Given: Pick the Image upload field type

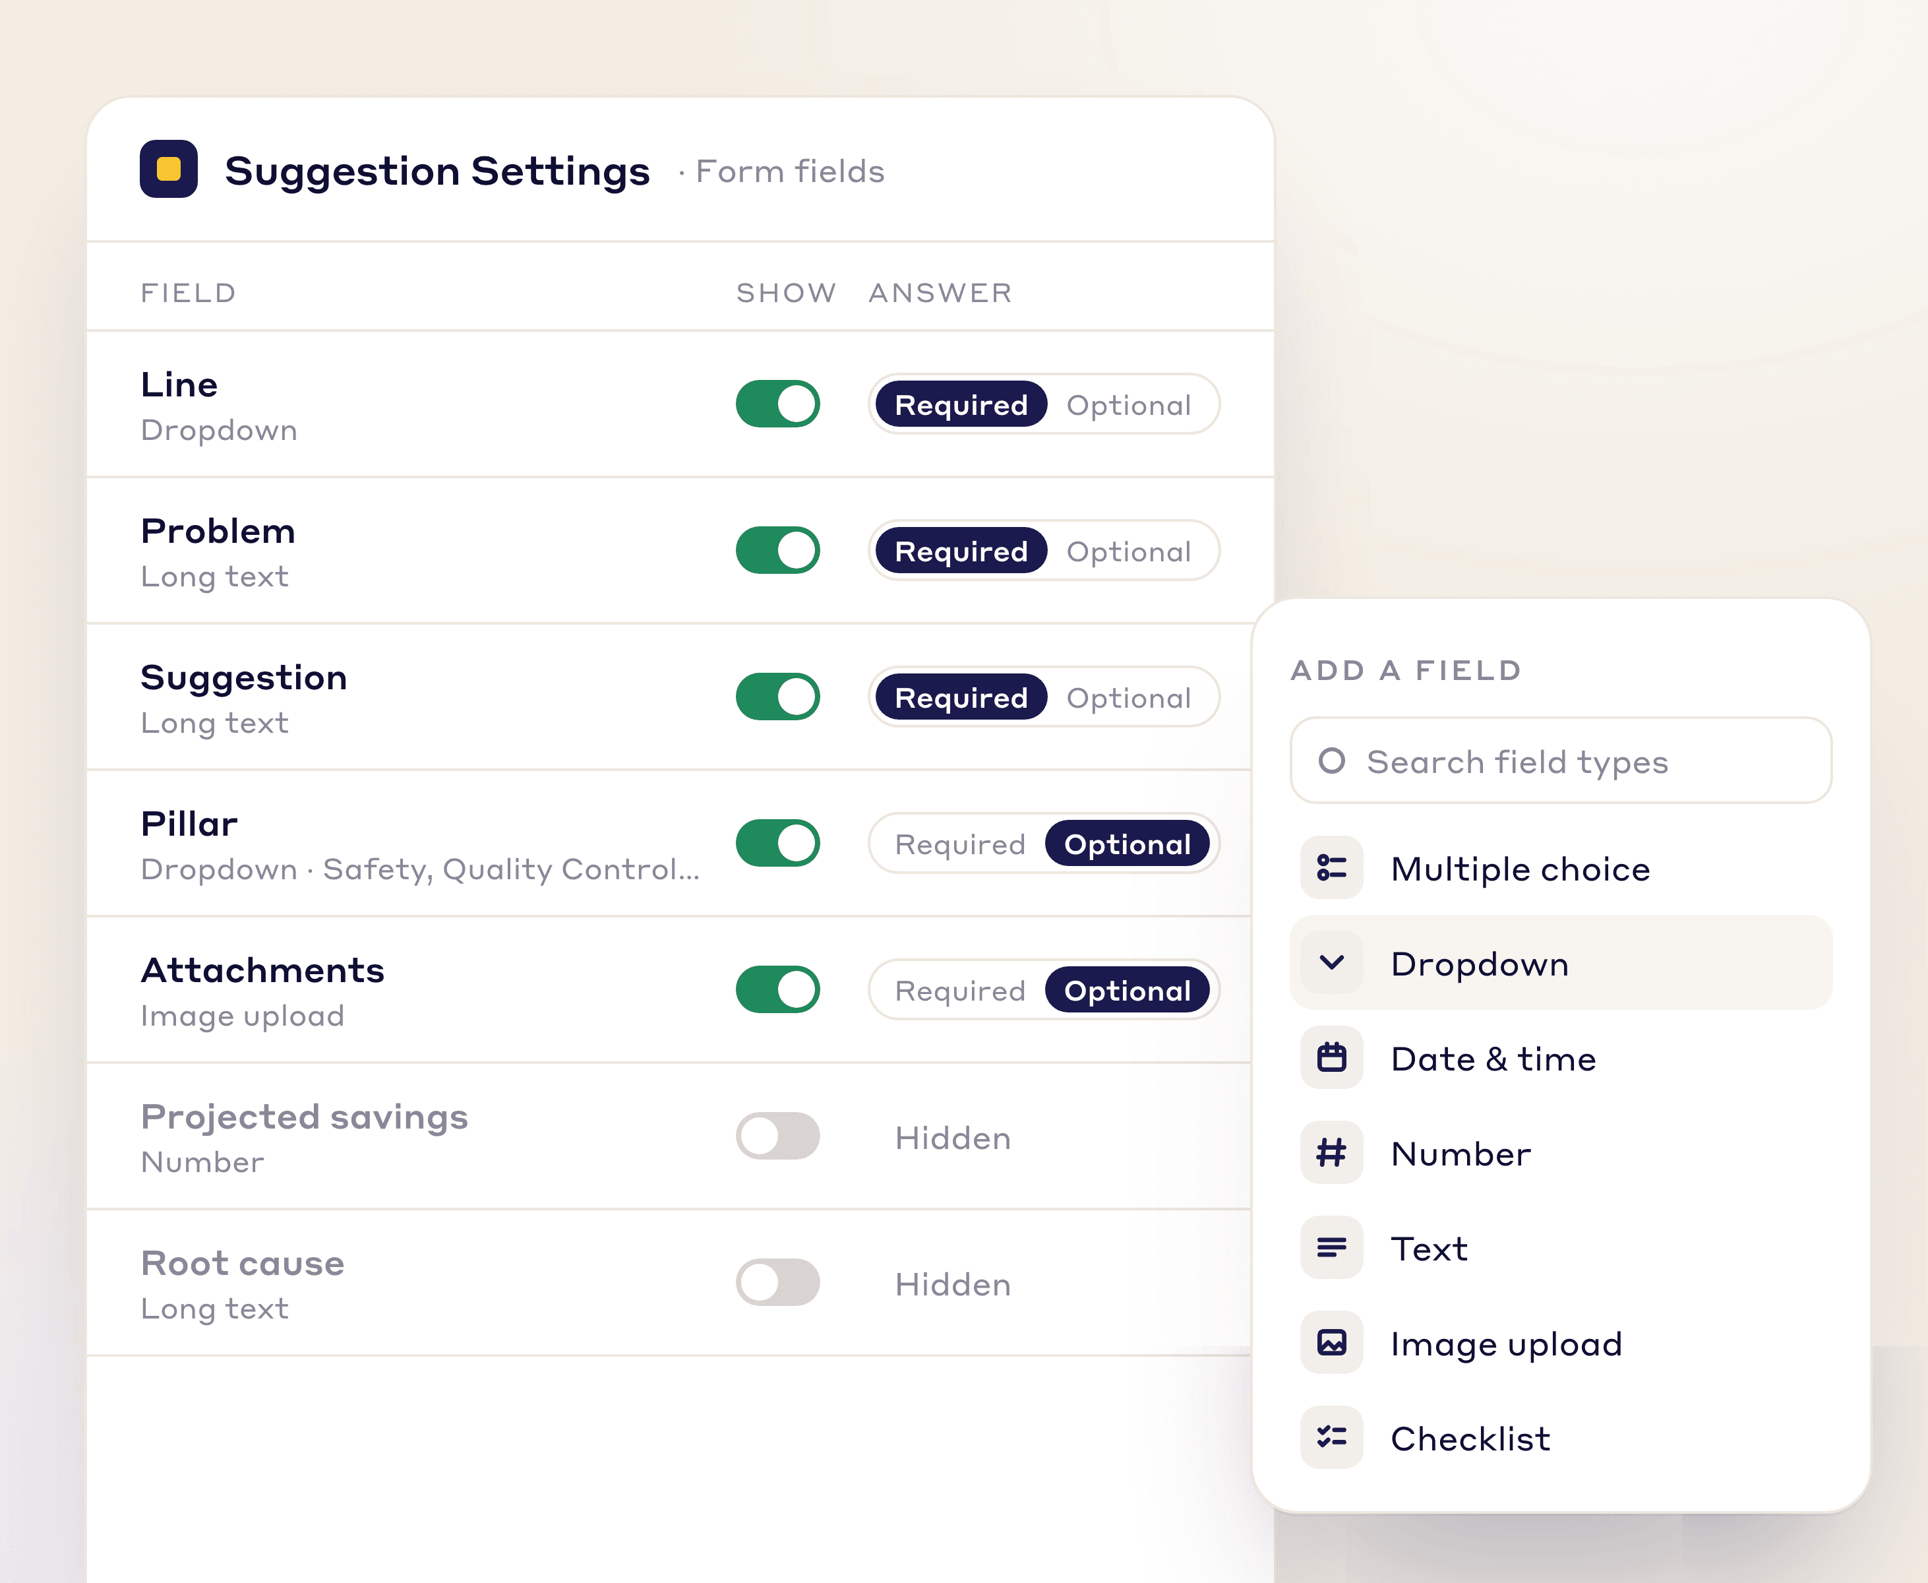Looking at the screenshot, I should click(1561, 1342).
